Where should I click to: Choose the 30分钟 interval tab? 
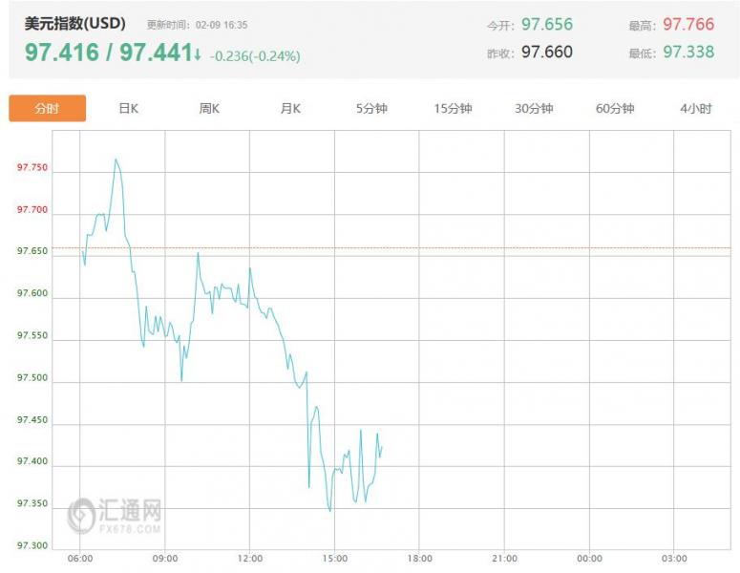tap(534, 109)
